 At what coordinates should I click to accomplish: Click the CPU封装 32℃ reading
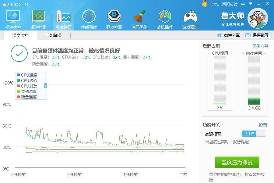coord(107,57)
